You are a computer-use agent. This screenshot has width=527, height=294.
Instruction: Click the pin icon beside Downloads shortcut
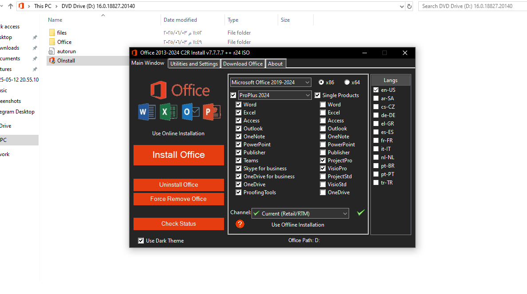35,48
